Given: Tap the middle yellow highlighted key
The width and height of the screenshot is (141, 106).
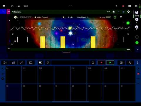Looking at the screenshot, I should 63,42.
